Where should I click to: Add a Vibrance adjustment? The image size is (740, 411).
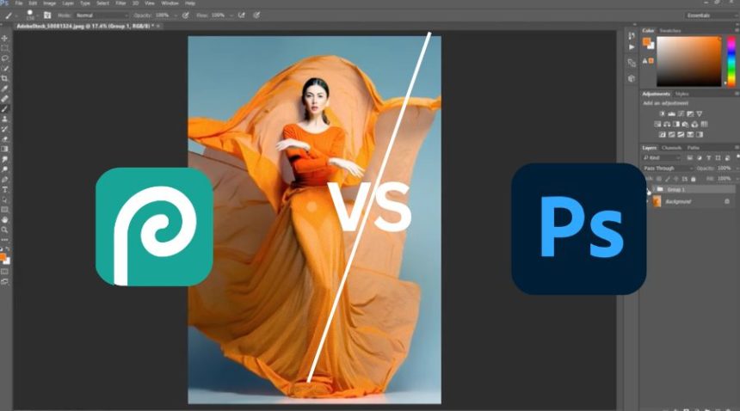pyautogui.click(x=700, y=113)
